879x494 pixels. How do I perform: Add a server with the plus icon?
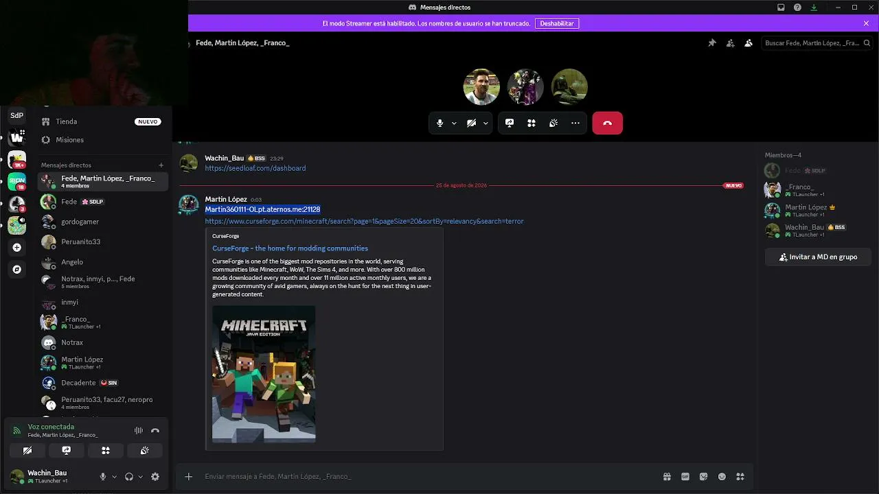17,247
